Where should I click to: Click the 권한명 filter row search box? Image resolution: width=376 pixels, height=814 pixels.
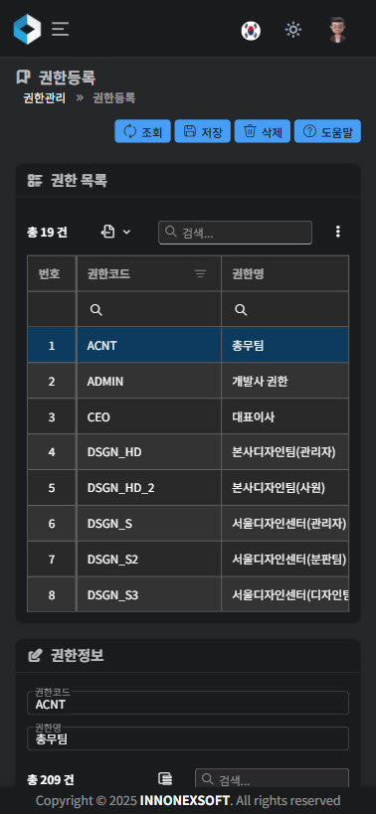285,309
